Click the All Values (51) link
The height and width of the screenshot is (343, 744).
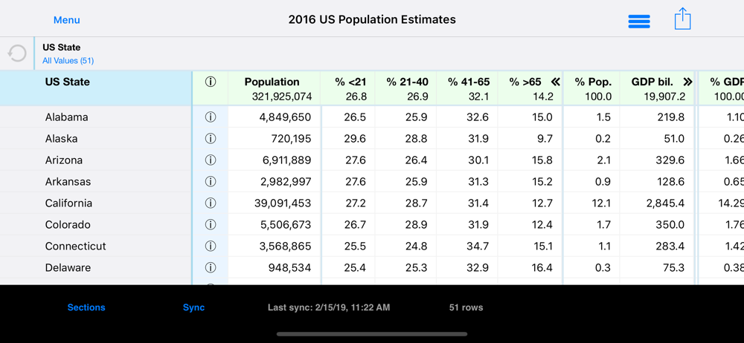pyautogui.click(x=68, y=61)
